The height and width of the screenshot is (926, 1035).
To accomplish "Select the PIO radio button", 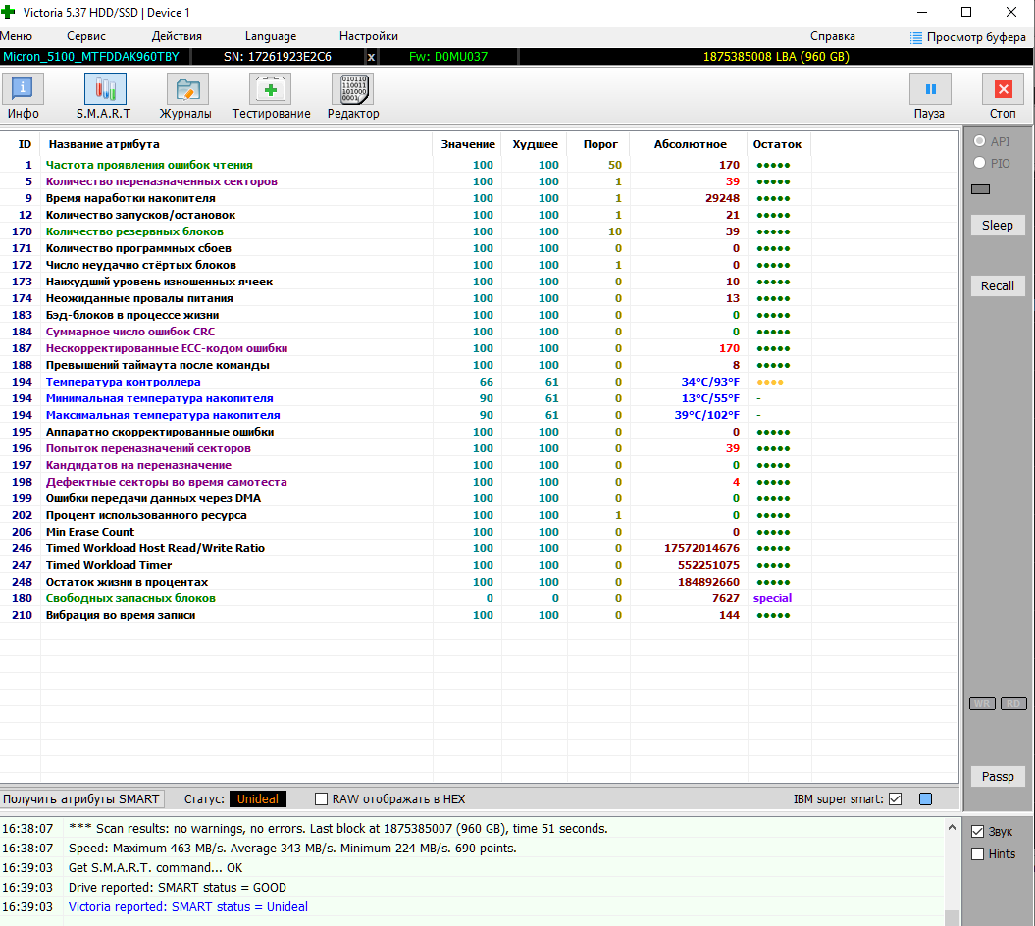I will [979, 163].
